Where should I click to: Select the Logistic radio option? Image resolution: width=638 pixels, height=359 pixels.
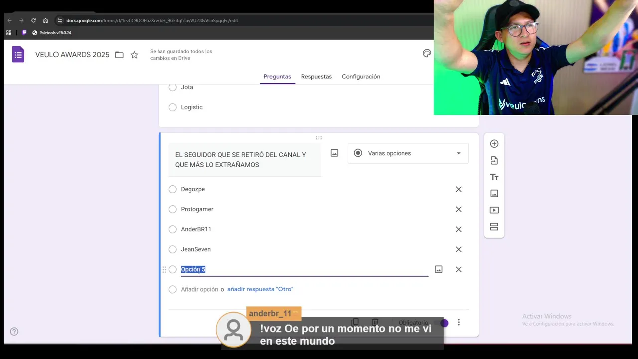pyautogui.click(x=173, y=107)
